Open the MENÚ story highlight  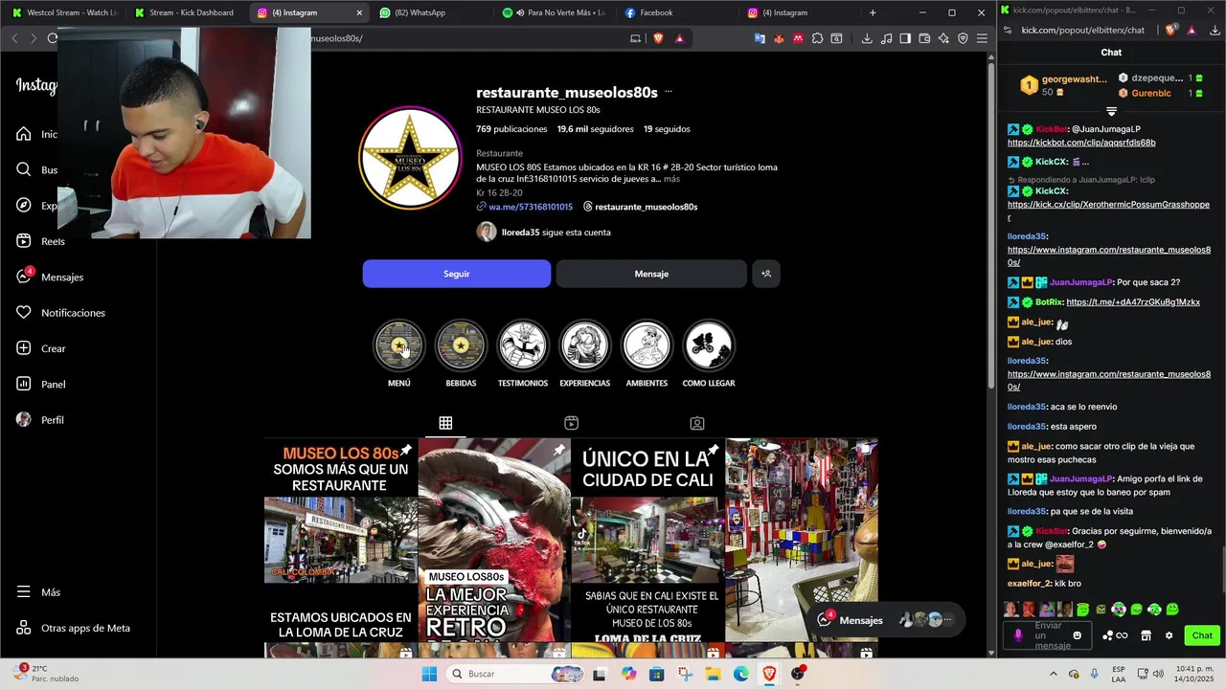click(399, 345)
